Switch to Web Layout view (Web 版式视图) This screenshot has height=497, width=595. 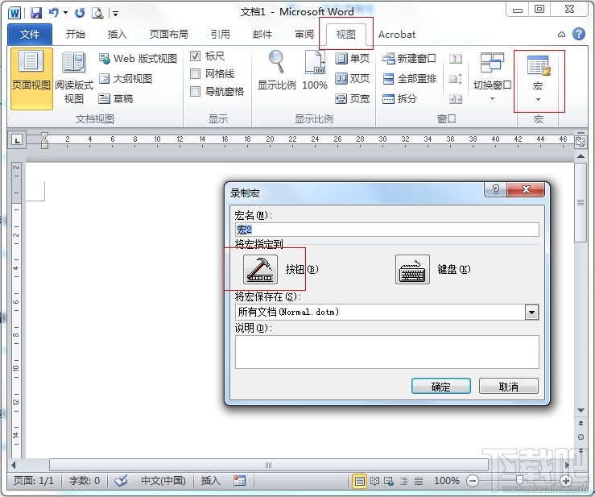click(138, 59)
